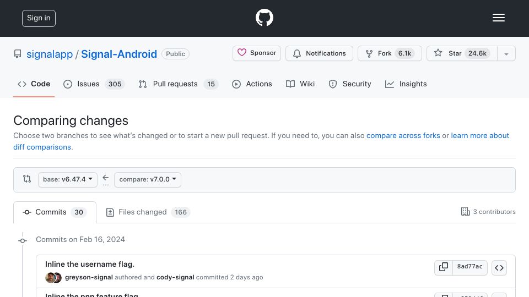Open commit 'Inline the username flag.'
This screenshot has height=297, width=529.
tap(90, 265)
